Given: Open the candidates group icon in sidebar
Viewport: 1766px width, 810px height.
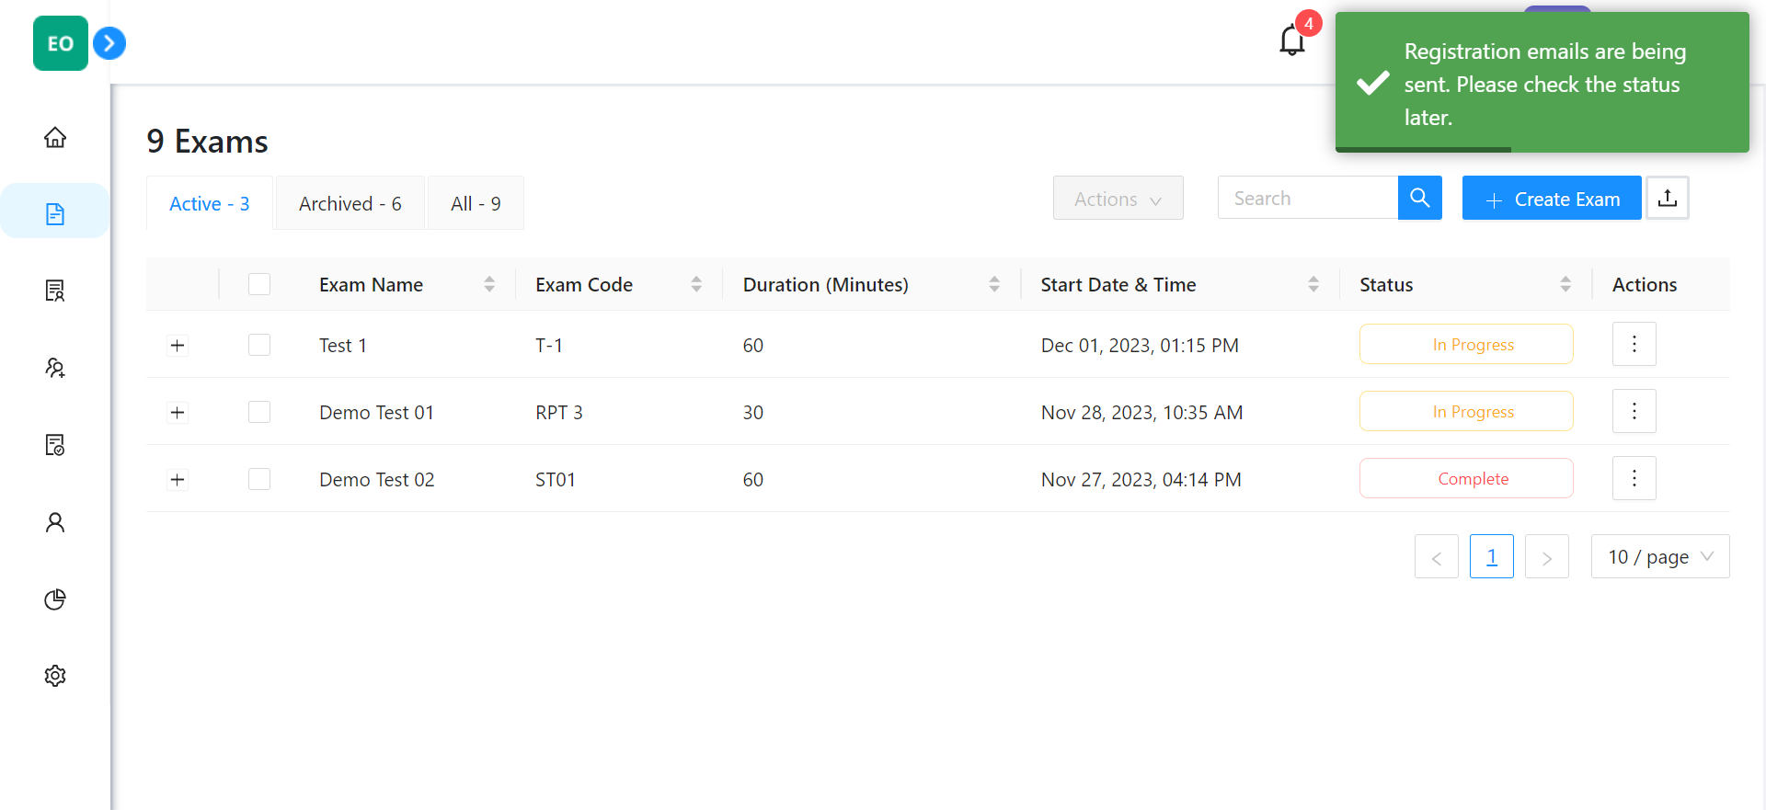Looking at the screenshot, I should point(55,368).
